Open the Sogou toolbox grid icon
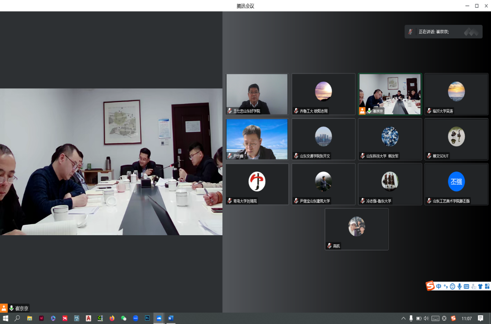The image size is (491, 324). click(x=487, y=286)
